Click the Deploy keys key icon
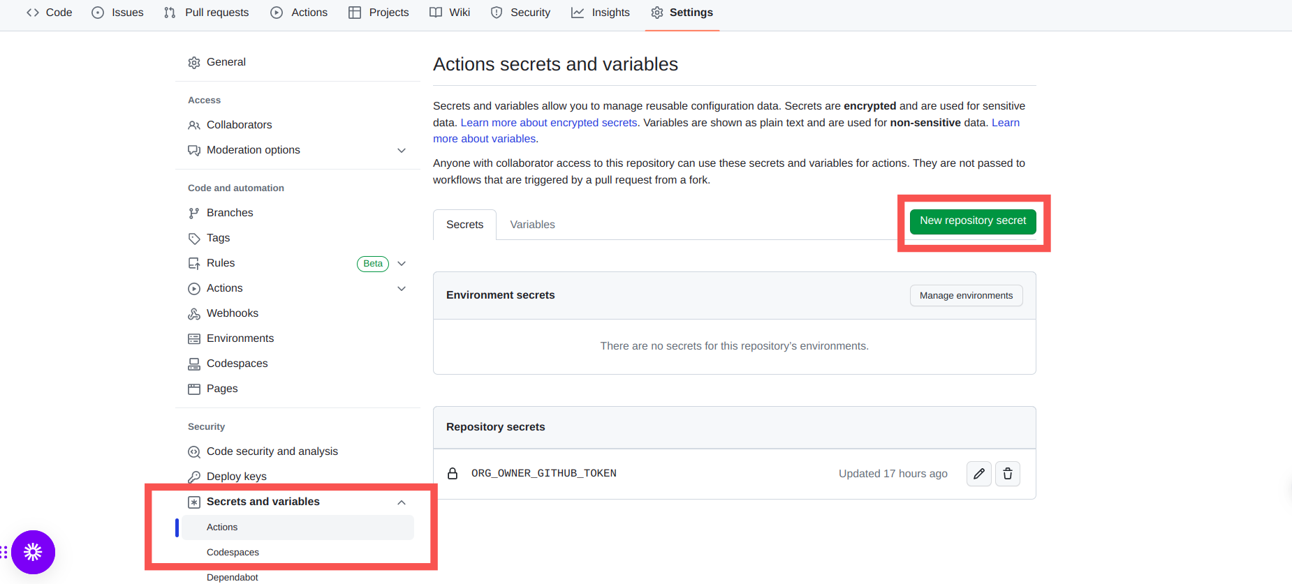Image resolution: width=1292 pixels, height=584 pixels. [x=194, y=477]
